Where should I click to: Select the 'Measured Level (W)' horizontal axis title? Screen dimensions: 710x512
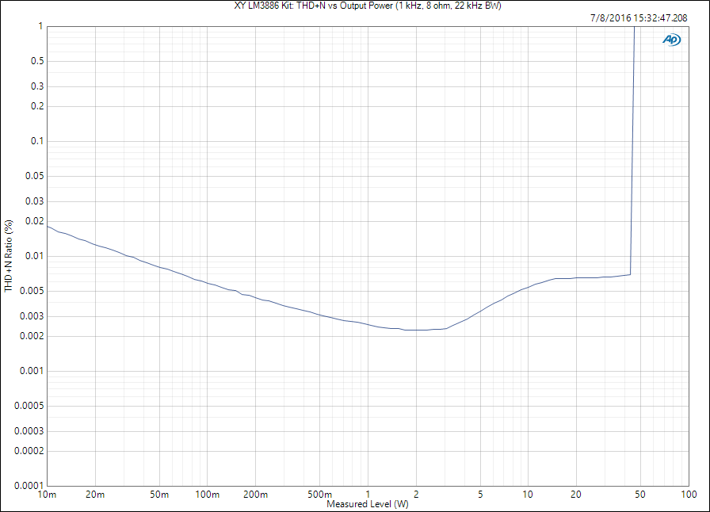point(368,504)
